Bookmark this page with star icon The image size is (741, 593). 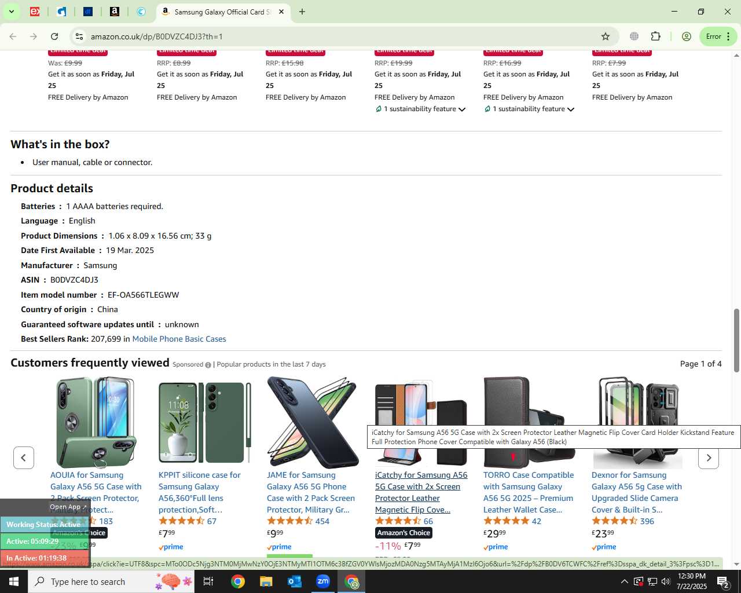click(x=606, y=36)
